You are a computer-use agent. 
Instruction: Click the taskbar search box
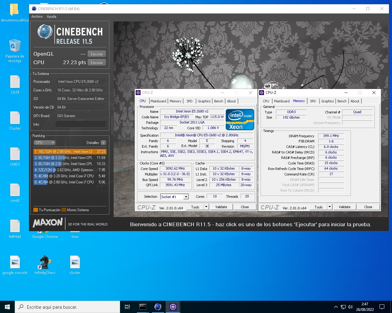67,307
